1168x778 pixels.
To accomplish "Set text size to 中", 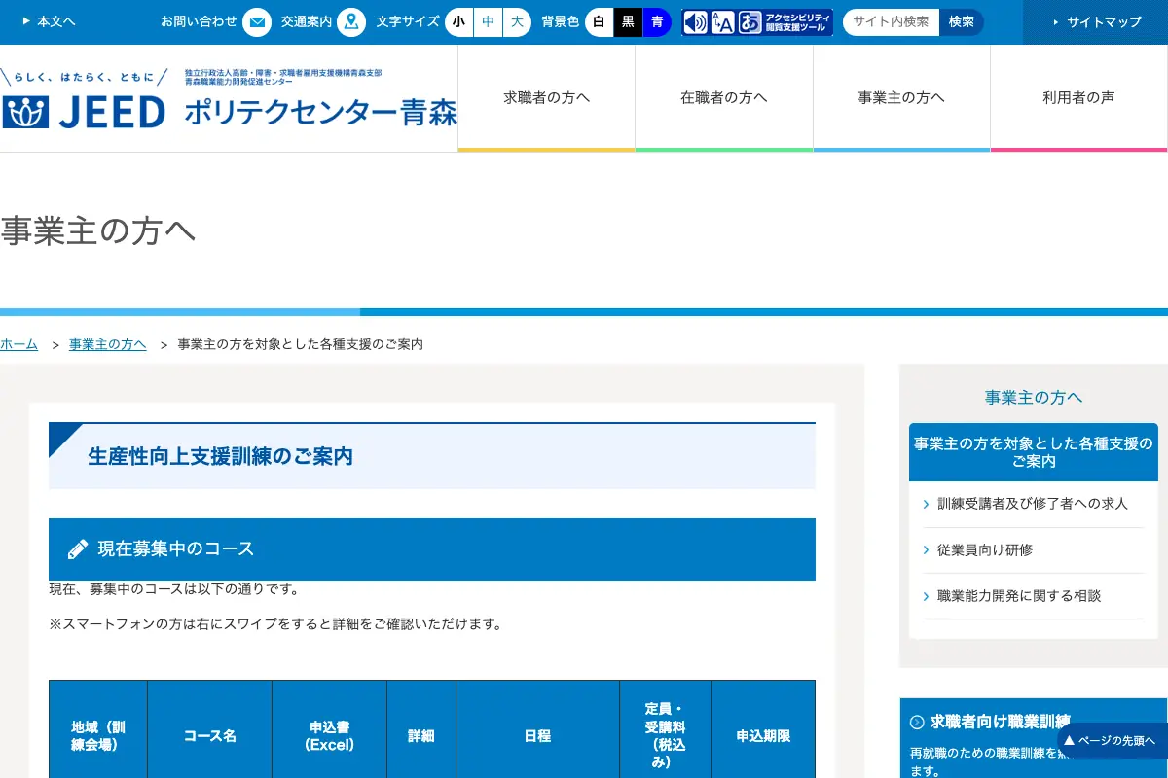I will [489, 21].
